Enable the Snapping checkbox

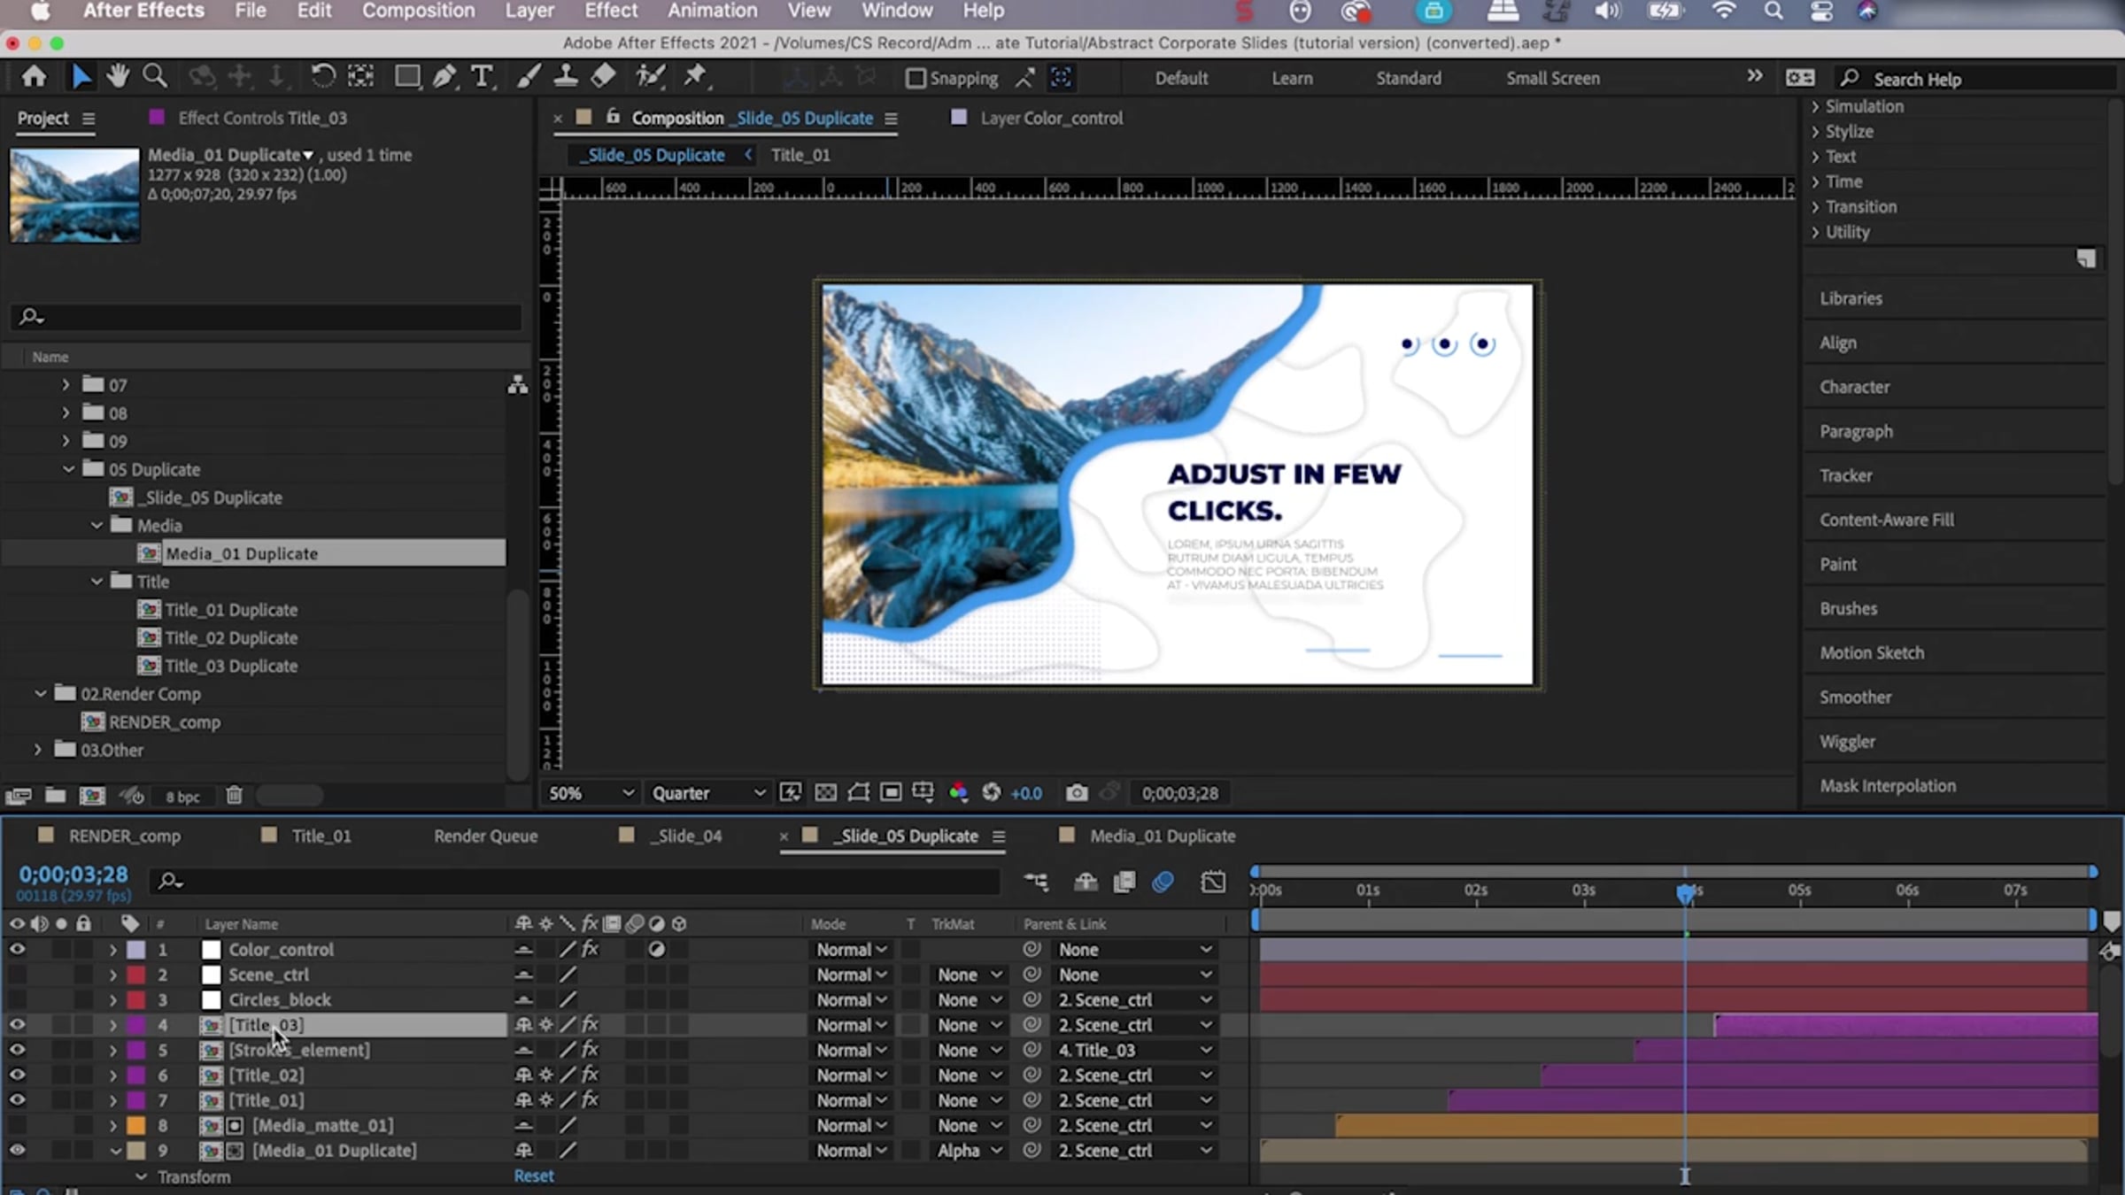(916, 79)
